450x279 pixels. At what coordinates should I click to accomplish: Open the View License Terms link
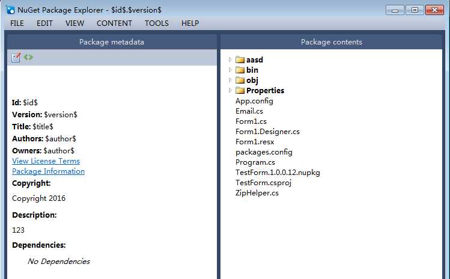(x=46, y=161)
